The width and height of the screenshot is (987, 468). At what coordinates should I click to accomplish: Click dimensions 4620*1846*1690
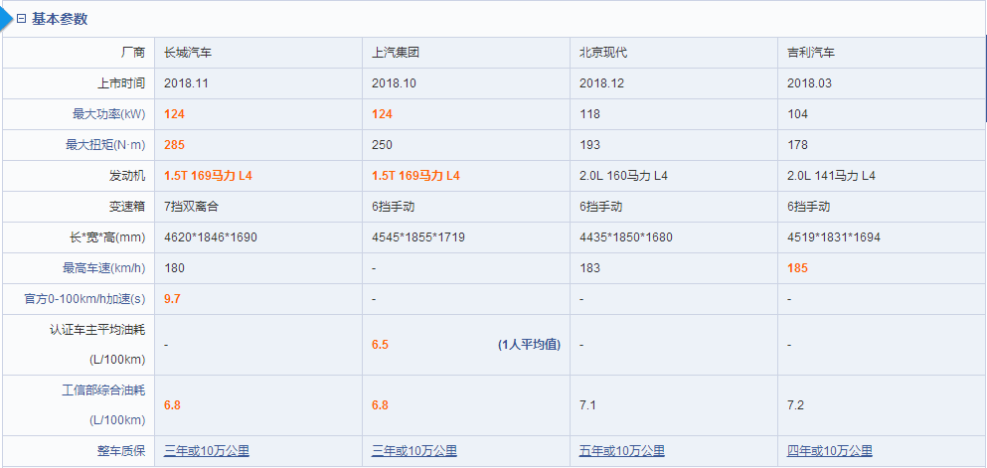click(211, 237)
